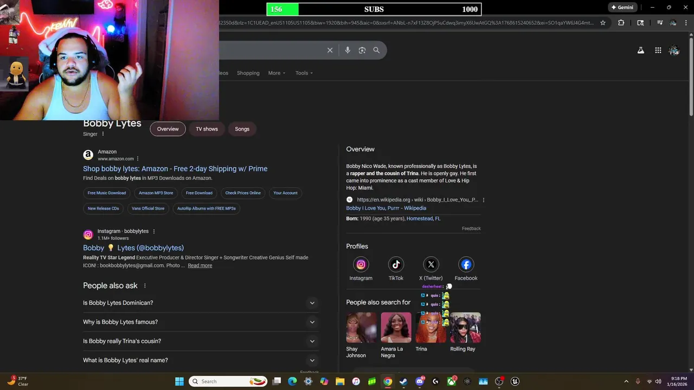Open Shay Johnson thumbnail
Image resolution: width=694 pixels, height=390 pixels.
click(361, 328)
